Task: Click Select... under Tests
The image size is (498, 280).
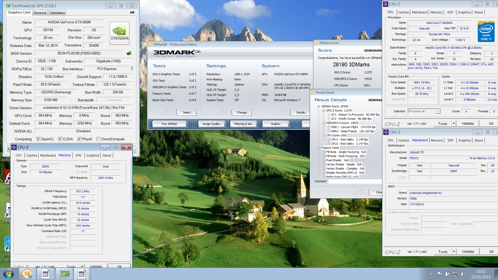Action: (x=186, y=113)
